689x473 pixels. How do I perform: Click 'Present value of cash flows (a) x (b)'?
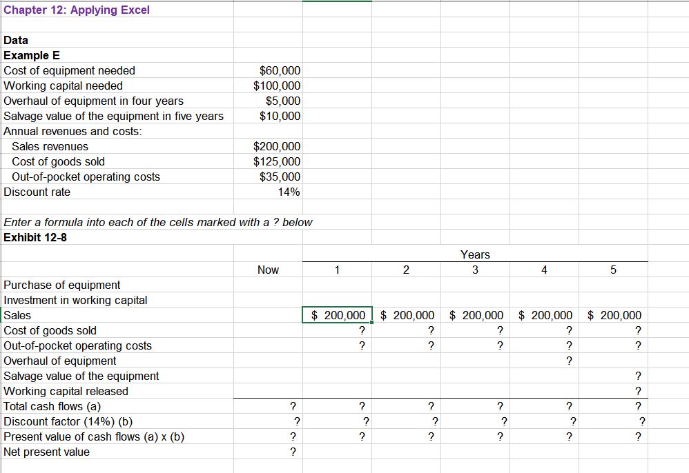pos(94,436)
